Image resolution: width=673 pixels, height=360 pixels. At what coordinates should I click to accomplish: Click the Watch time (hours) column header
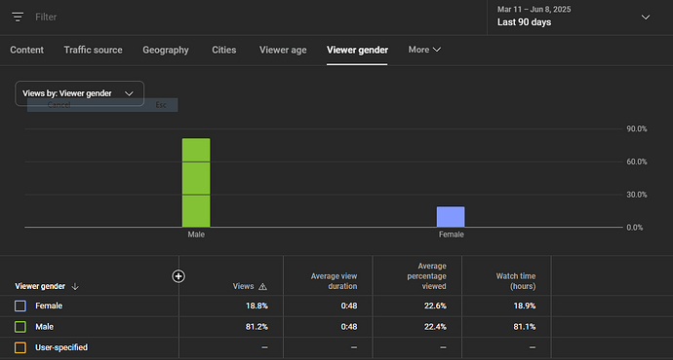(x=516, y=281)
